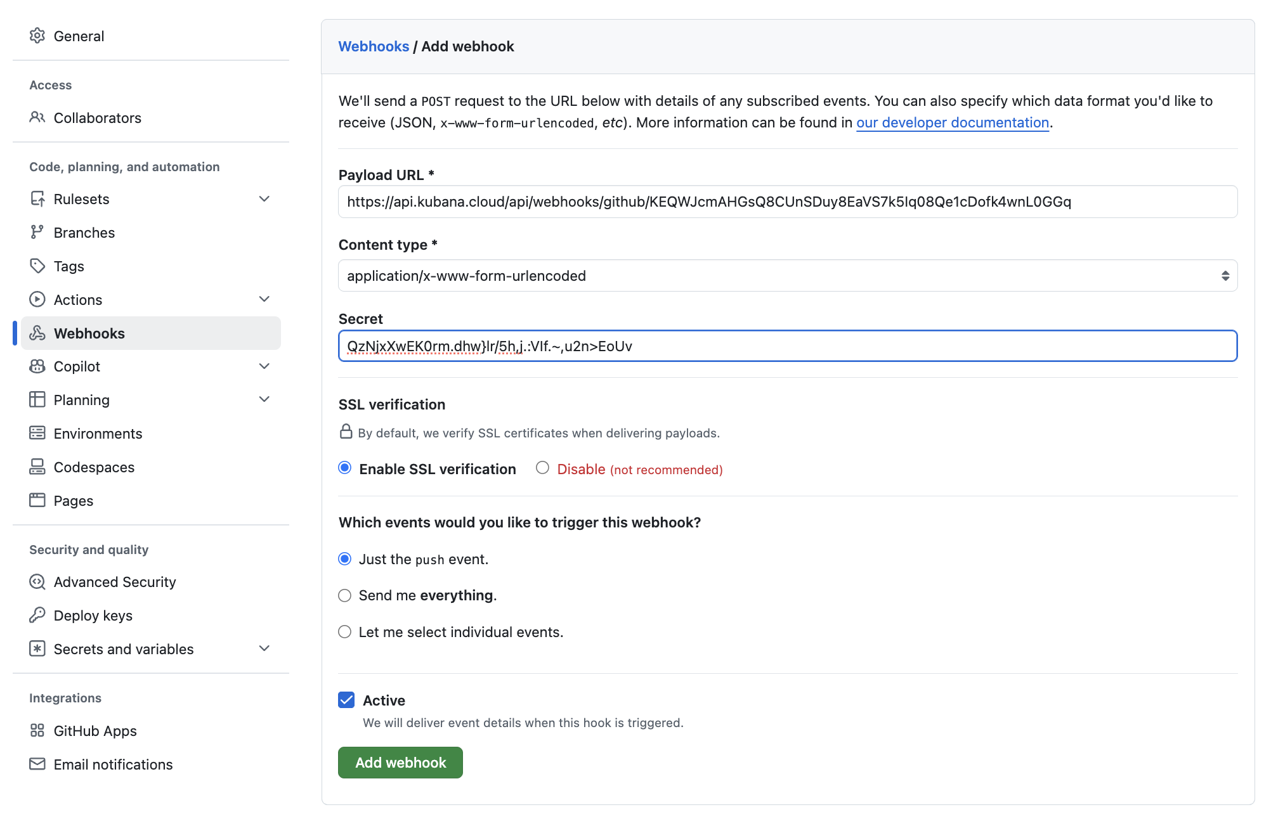Click the Webhooks breadcrumb link
Screen dimensions: 1271x819
click(x=374, y=46)
